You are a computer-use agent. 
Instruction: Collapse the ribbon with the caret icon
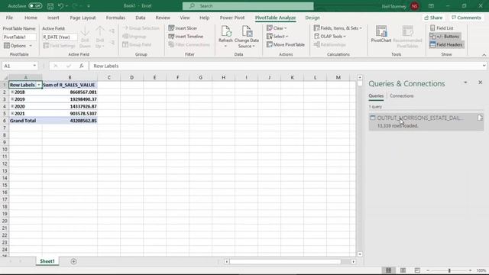tap(484, 55)
